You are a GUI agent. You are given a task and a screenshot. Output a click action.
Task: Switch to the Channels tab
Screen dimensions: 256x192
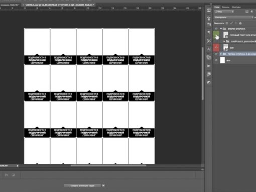tap(225, 7)
